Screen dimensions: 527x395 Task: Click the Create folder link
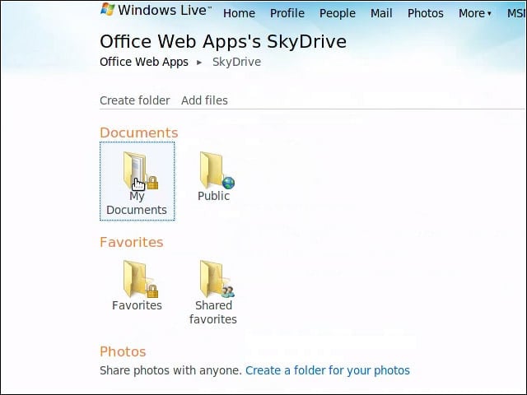pos(135,100)
